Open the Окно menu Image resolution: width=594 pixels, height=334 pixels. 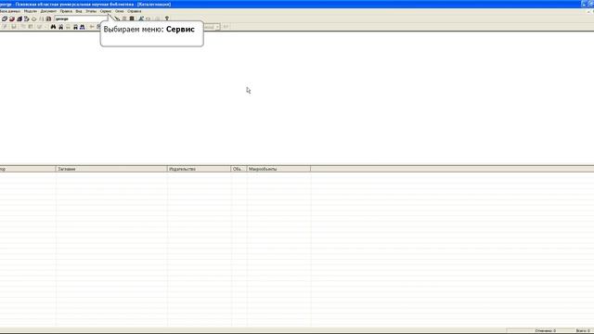[x=120, y=11]
